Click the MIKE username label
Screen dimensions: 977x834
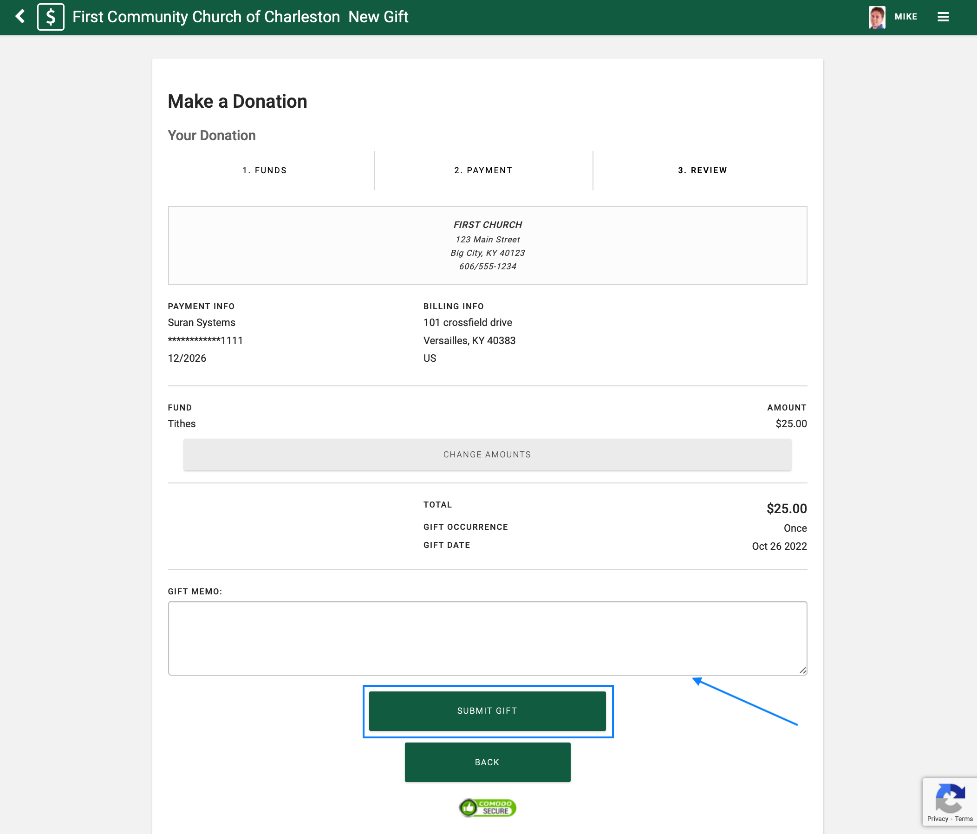click(x=906, y=17)
